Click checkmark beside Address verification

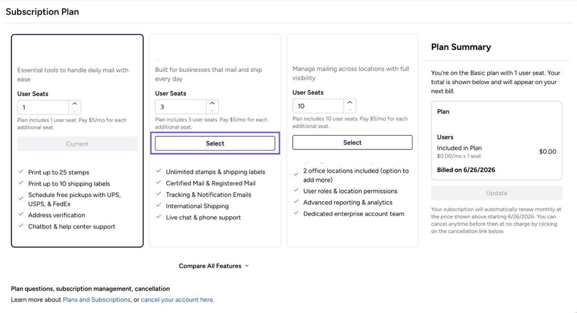pyautogui.click(x=21, y=214)
